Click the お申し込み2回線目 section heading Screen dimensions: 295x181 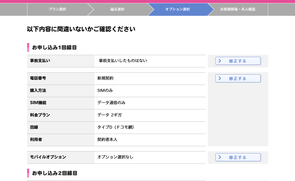(x=55, y=173)
